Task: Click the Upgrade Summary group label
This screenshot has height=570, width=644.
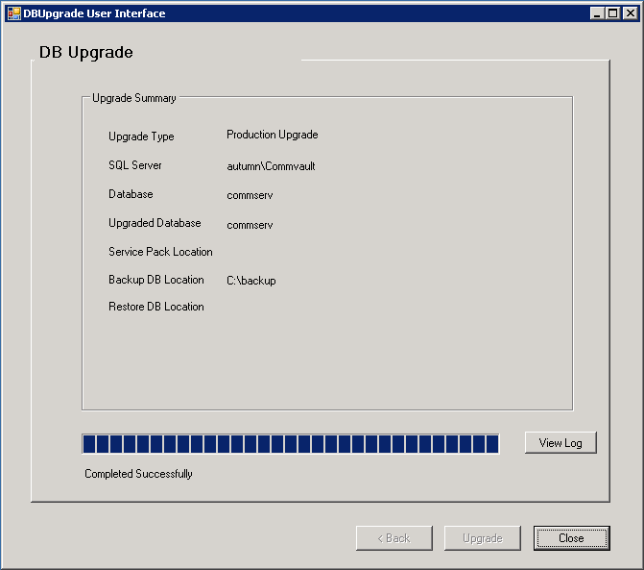Action: pos(134,98)
